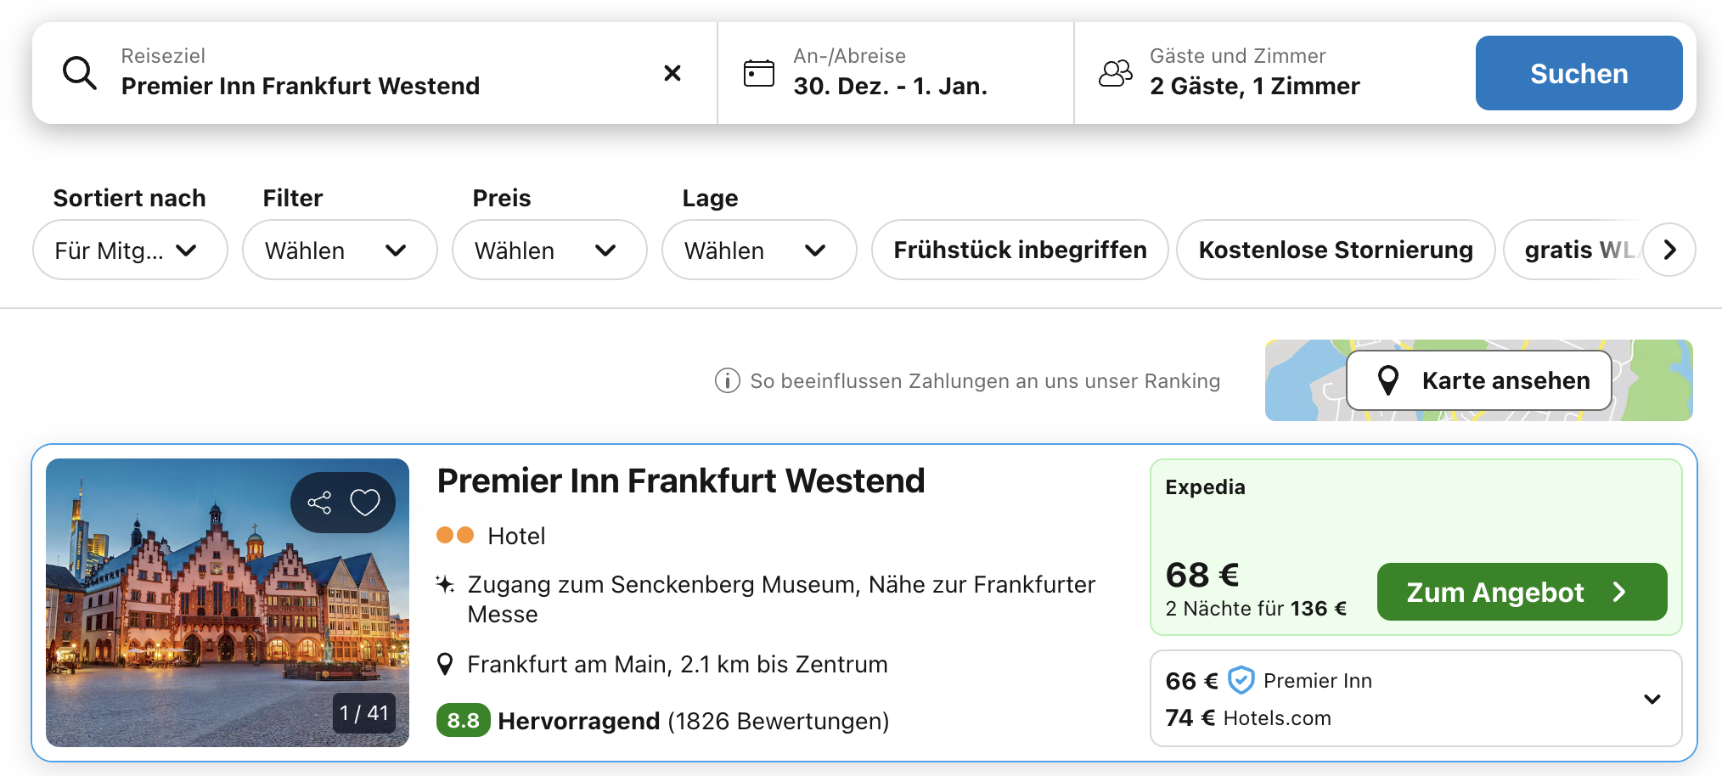Open the Sortiert nach dropdown
Viewport: 1722px width, 776px height.
click(x=129, y=250)
